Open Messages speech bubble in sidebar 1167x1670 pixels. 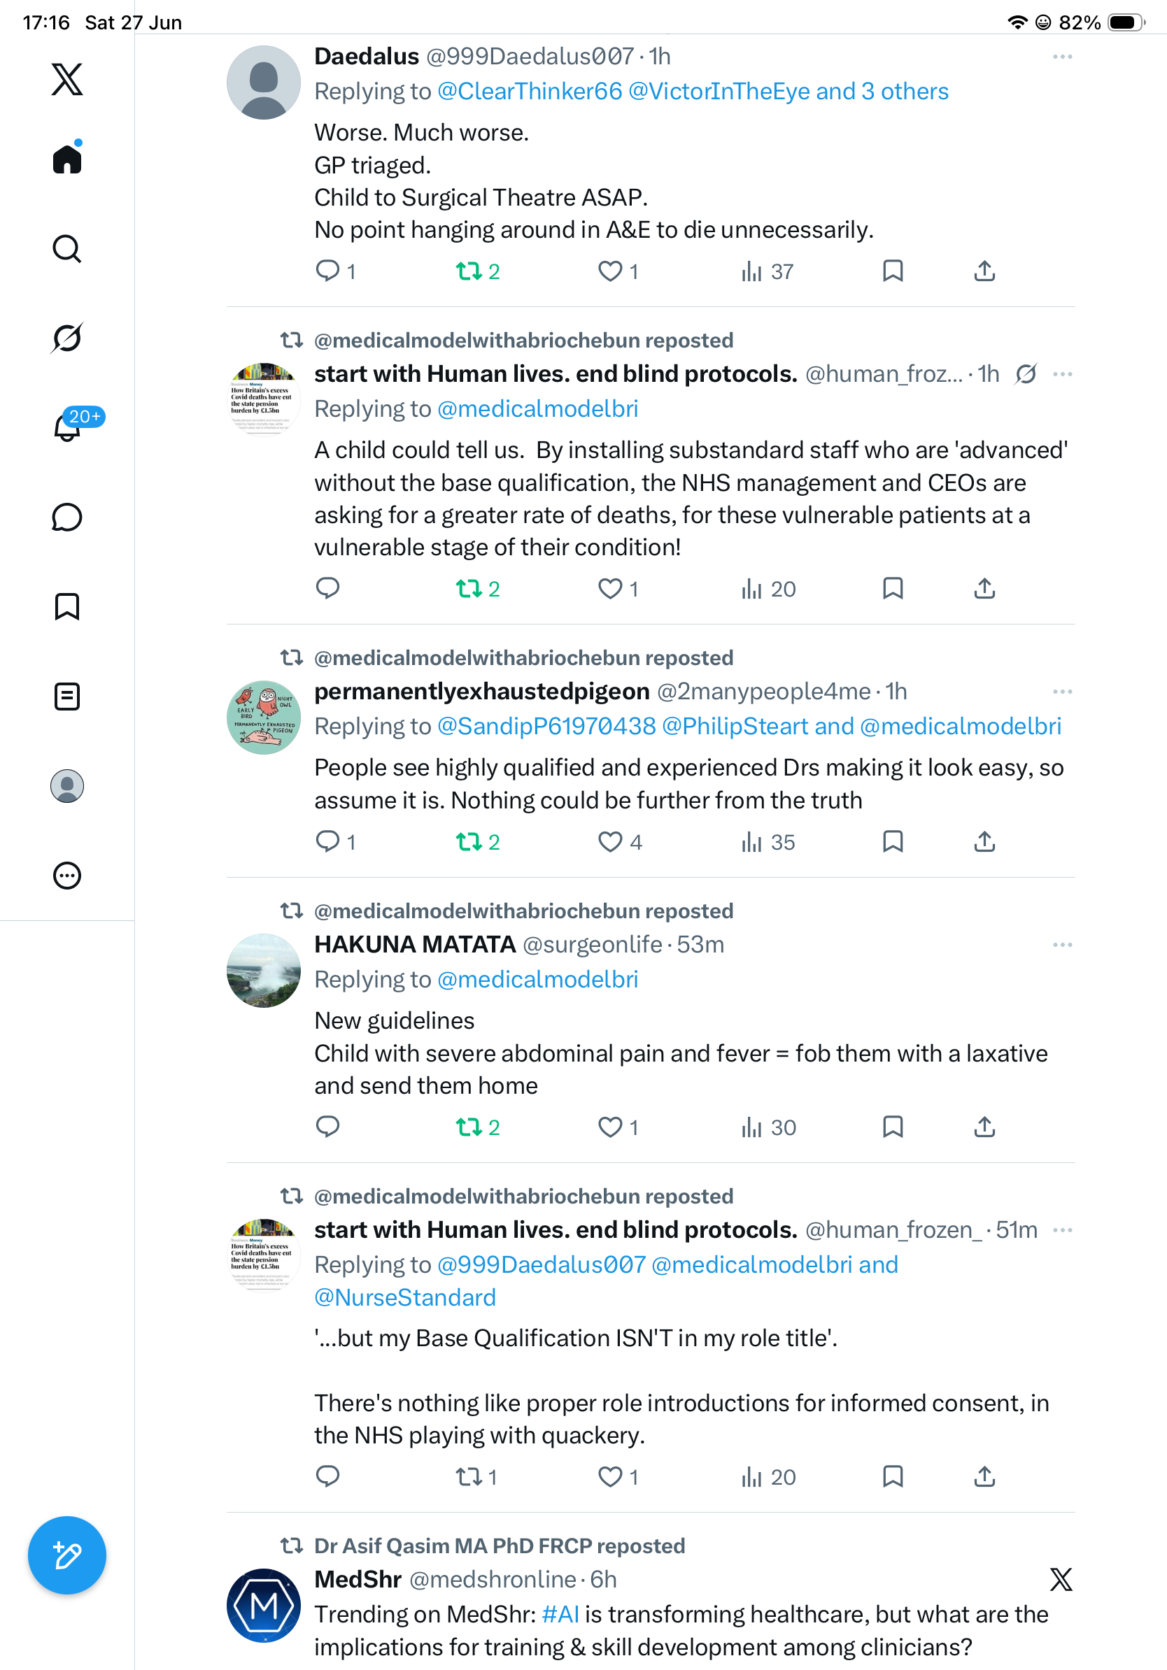click(x=67, y=517)
